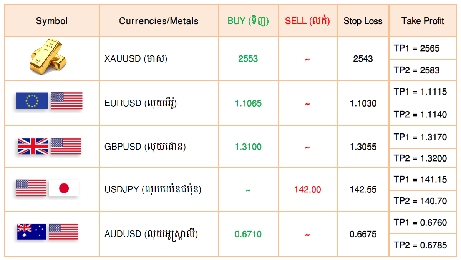Click the gold bars icon

[48, 57]
